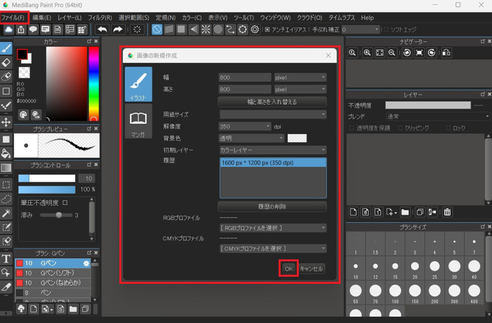Open the ファイル(F) menu
The width and height of the screenshot is (492, 323).
pos(13,18)
